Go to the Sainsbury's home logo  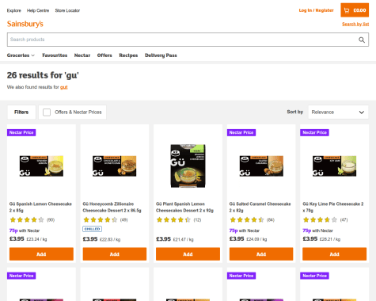click(x=25, y=24)
